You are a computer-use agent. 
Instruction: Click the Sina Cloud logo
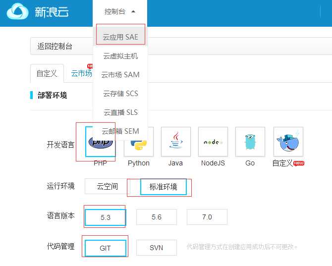click(17, 11)
